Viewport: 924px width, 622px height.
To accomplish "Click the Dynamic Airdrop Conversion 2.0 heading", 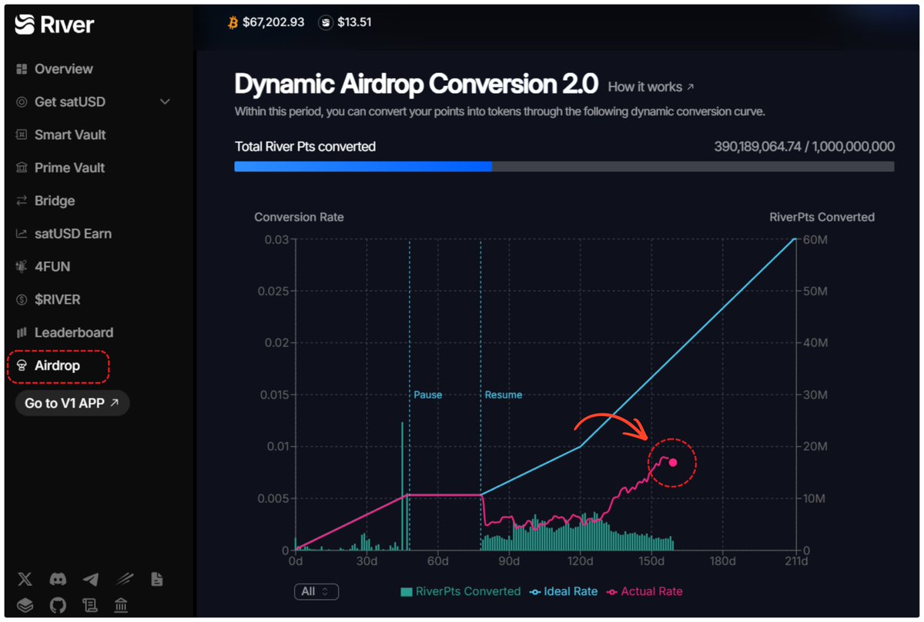I will 416,84.
